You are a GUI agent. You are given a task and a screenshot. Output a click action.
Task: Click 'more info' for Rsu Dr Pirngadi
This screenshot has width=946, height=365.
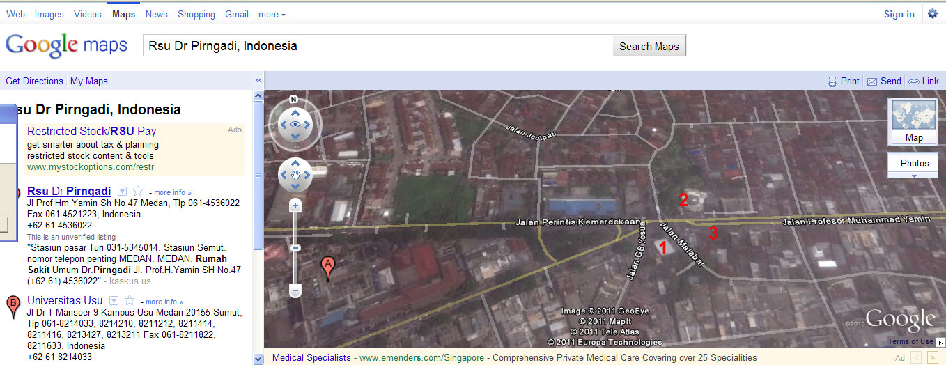click(173, 192)
